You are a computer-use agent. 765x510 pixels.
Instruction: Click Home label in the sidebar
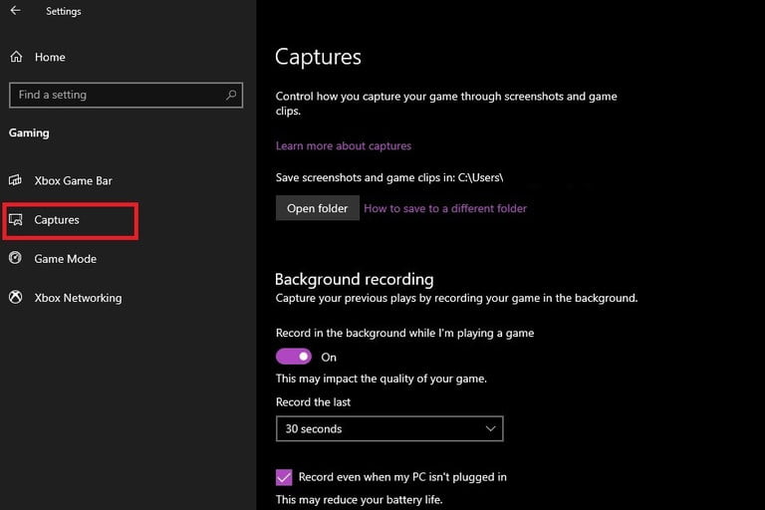coord(50,57)
